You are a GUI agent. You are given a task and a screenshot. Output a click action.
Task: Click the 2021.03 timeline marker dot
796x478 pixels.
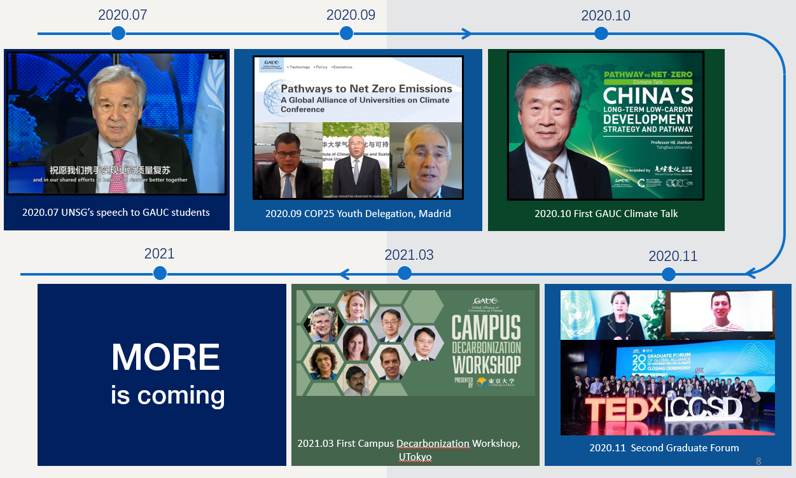tap(404, 274)
